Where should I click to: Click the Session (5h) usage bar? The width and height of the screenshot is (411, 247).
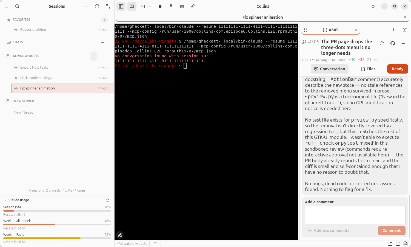(57, 211)
